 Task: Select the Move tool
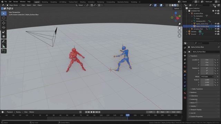point(4,23)
